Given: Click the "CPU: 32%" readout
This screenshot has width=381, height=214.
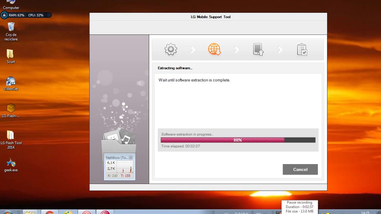Looking at the screenshot, I should [x=36, y=15].
